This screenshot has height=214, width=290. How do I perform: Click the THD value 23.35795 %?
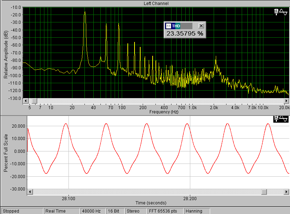[185, 33]
